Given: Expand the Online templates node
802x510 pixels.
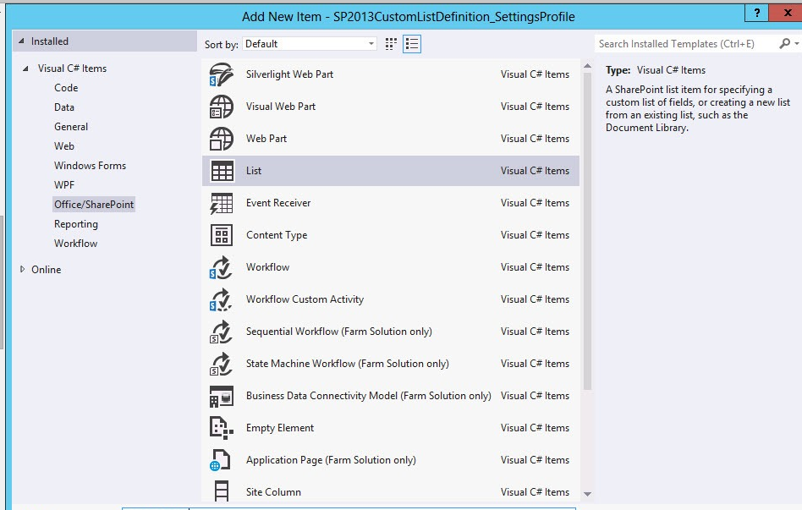Looking at the screenshot, I should [23, 270].
